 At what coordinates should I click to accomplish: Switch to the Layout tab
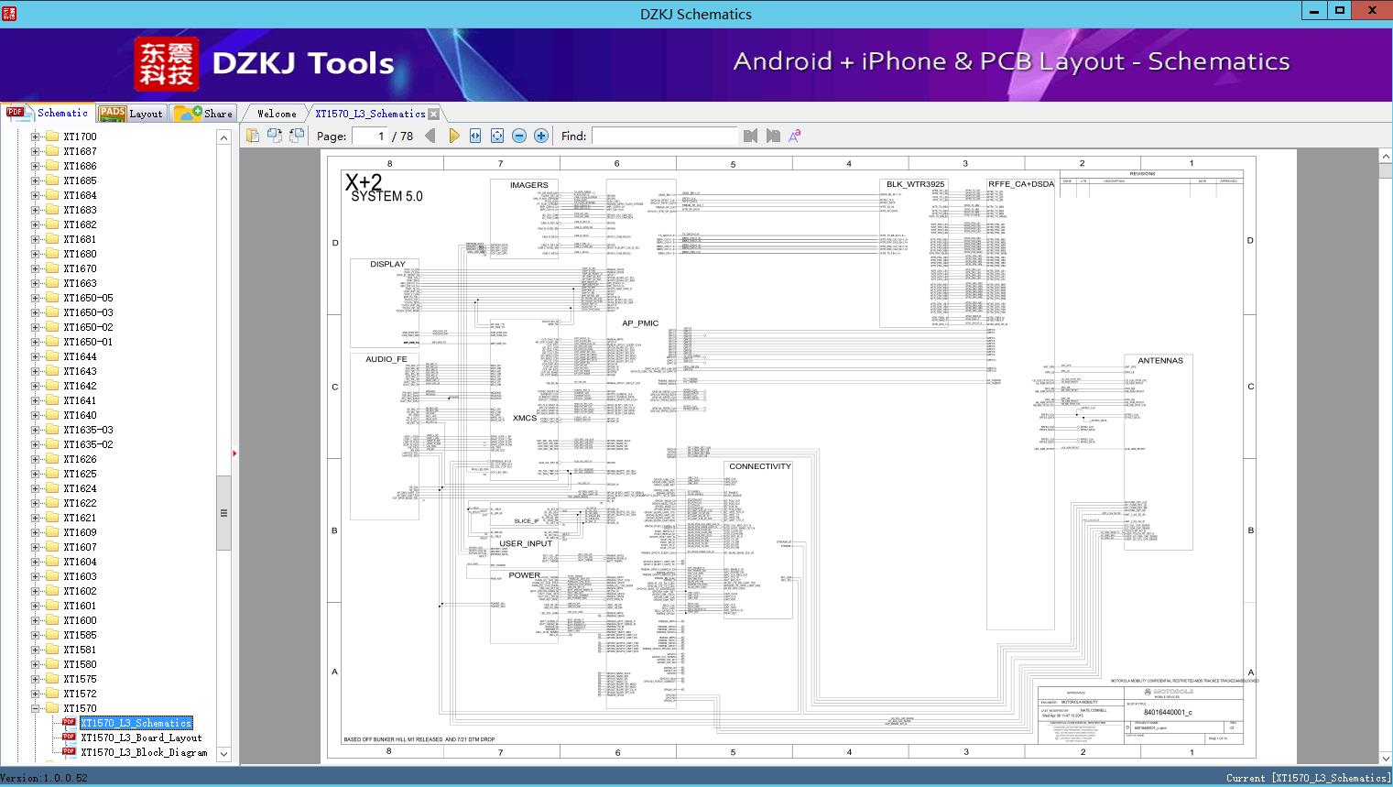pyautogui.click(x=131, y=114)
